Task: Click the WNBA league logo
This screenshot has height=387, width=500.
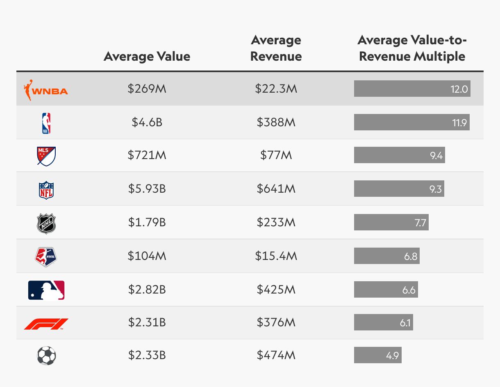Action: click(46, 89)
